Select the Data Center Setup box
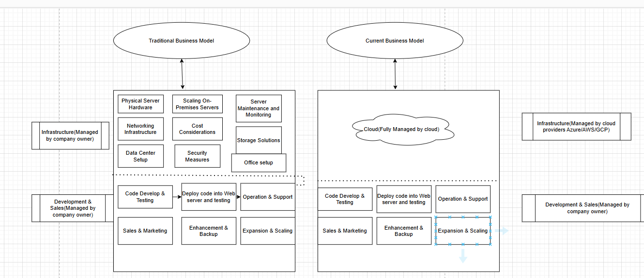Viewport: 644px width, 278px height. [140, 156]
